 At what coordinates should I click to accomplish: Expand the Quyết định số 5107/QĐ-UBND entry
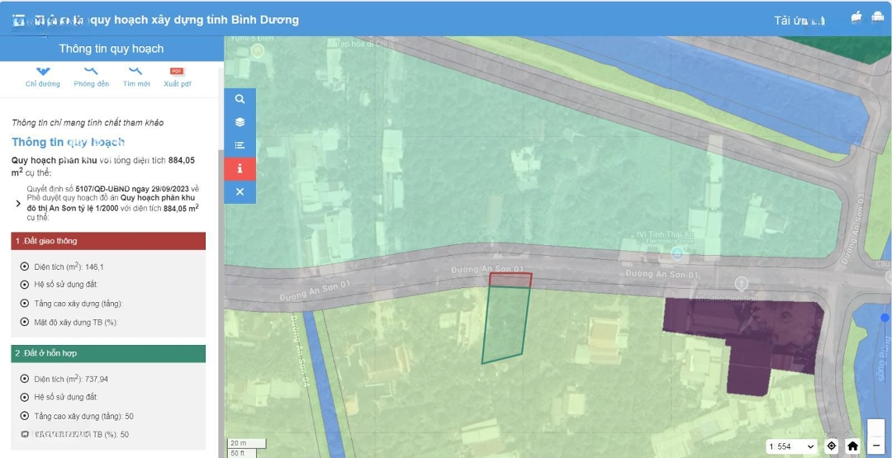(18, 203)
